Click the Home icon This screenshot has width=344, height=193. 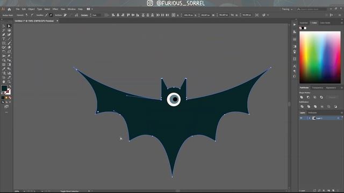coord(9,9)
